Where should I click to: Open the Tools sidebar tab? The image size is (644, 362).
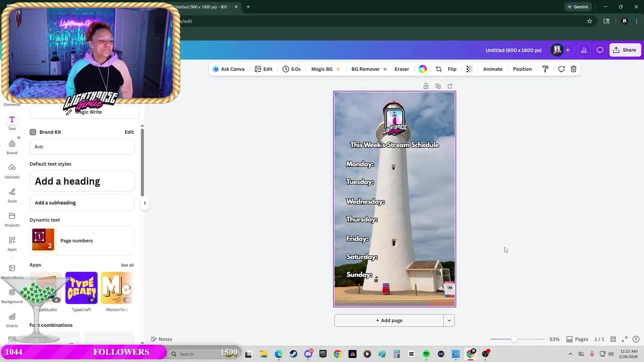[12, 195]
